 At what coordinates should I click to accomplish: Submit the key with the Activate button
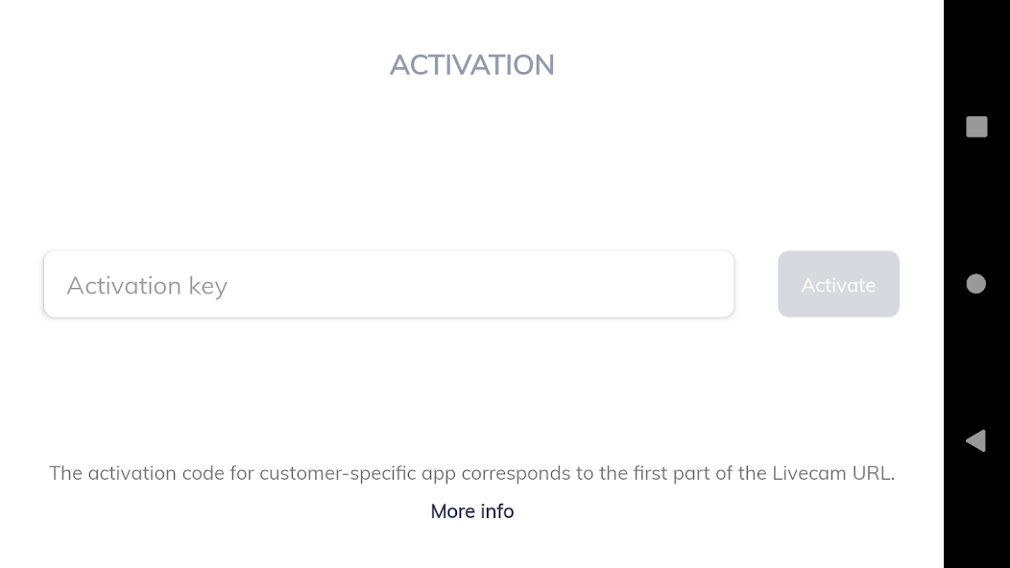pyautogui.click(x=838, y=285)
